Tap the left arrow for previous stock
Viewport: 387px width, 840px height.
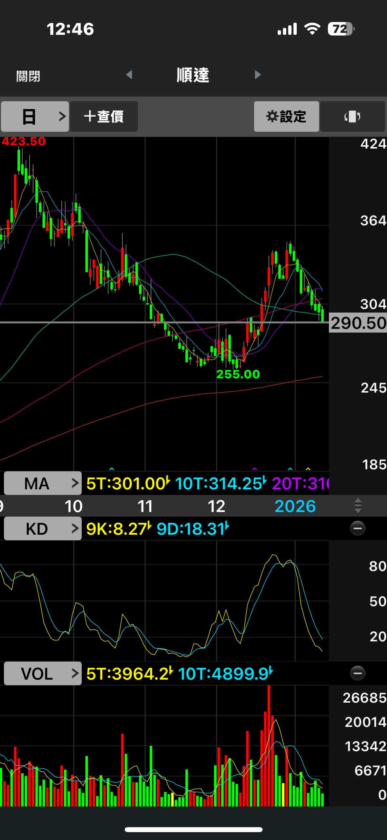129,75
